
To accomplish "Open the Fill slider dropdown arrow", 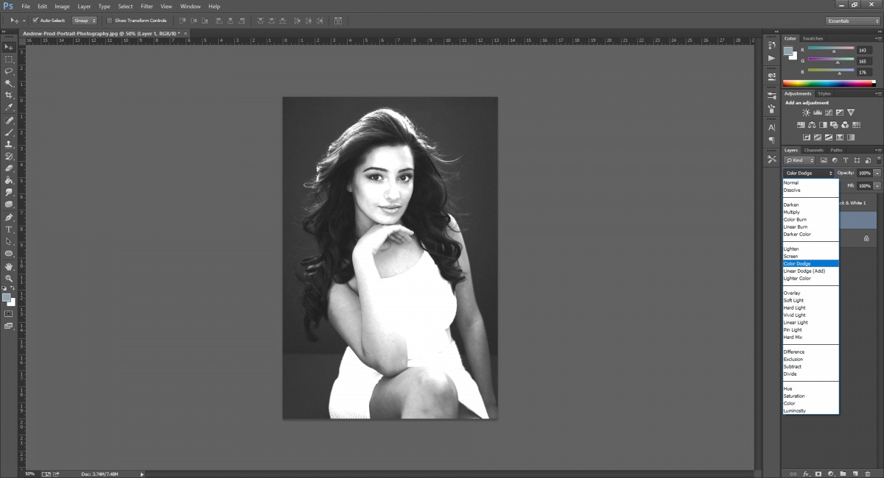I will point(877,186).
